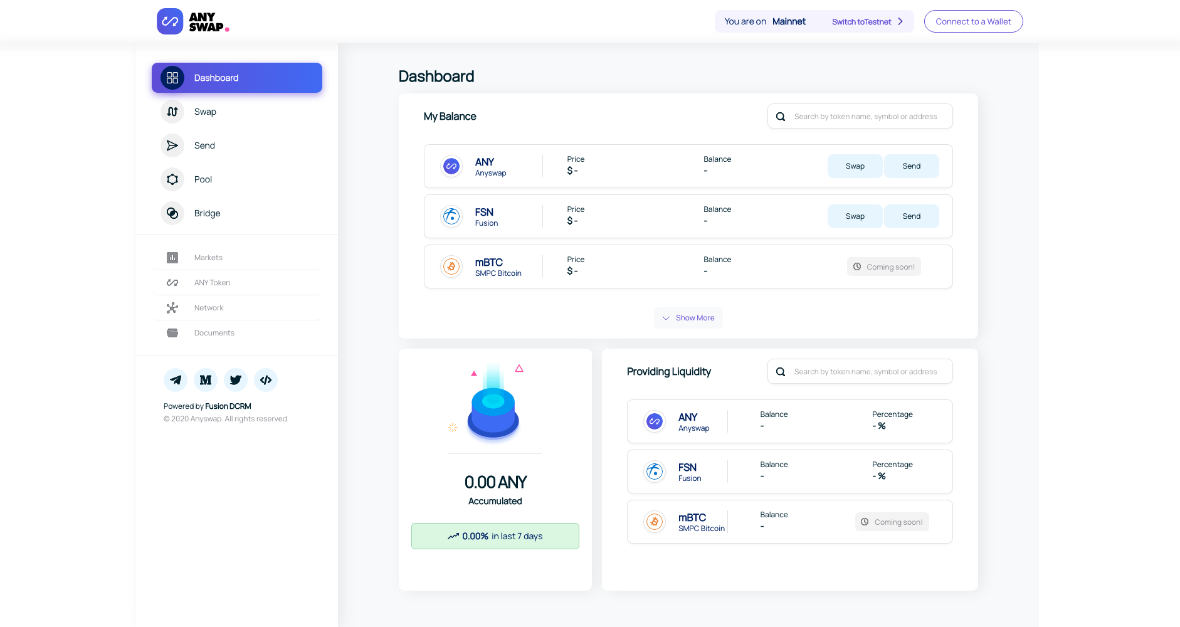This screenshot has height=627, width=1180.
Task: Open the Bridge menu item
Action: coord(237,213)
